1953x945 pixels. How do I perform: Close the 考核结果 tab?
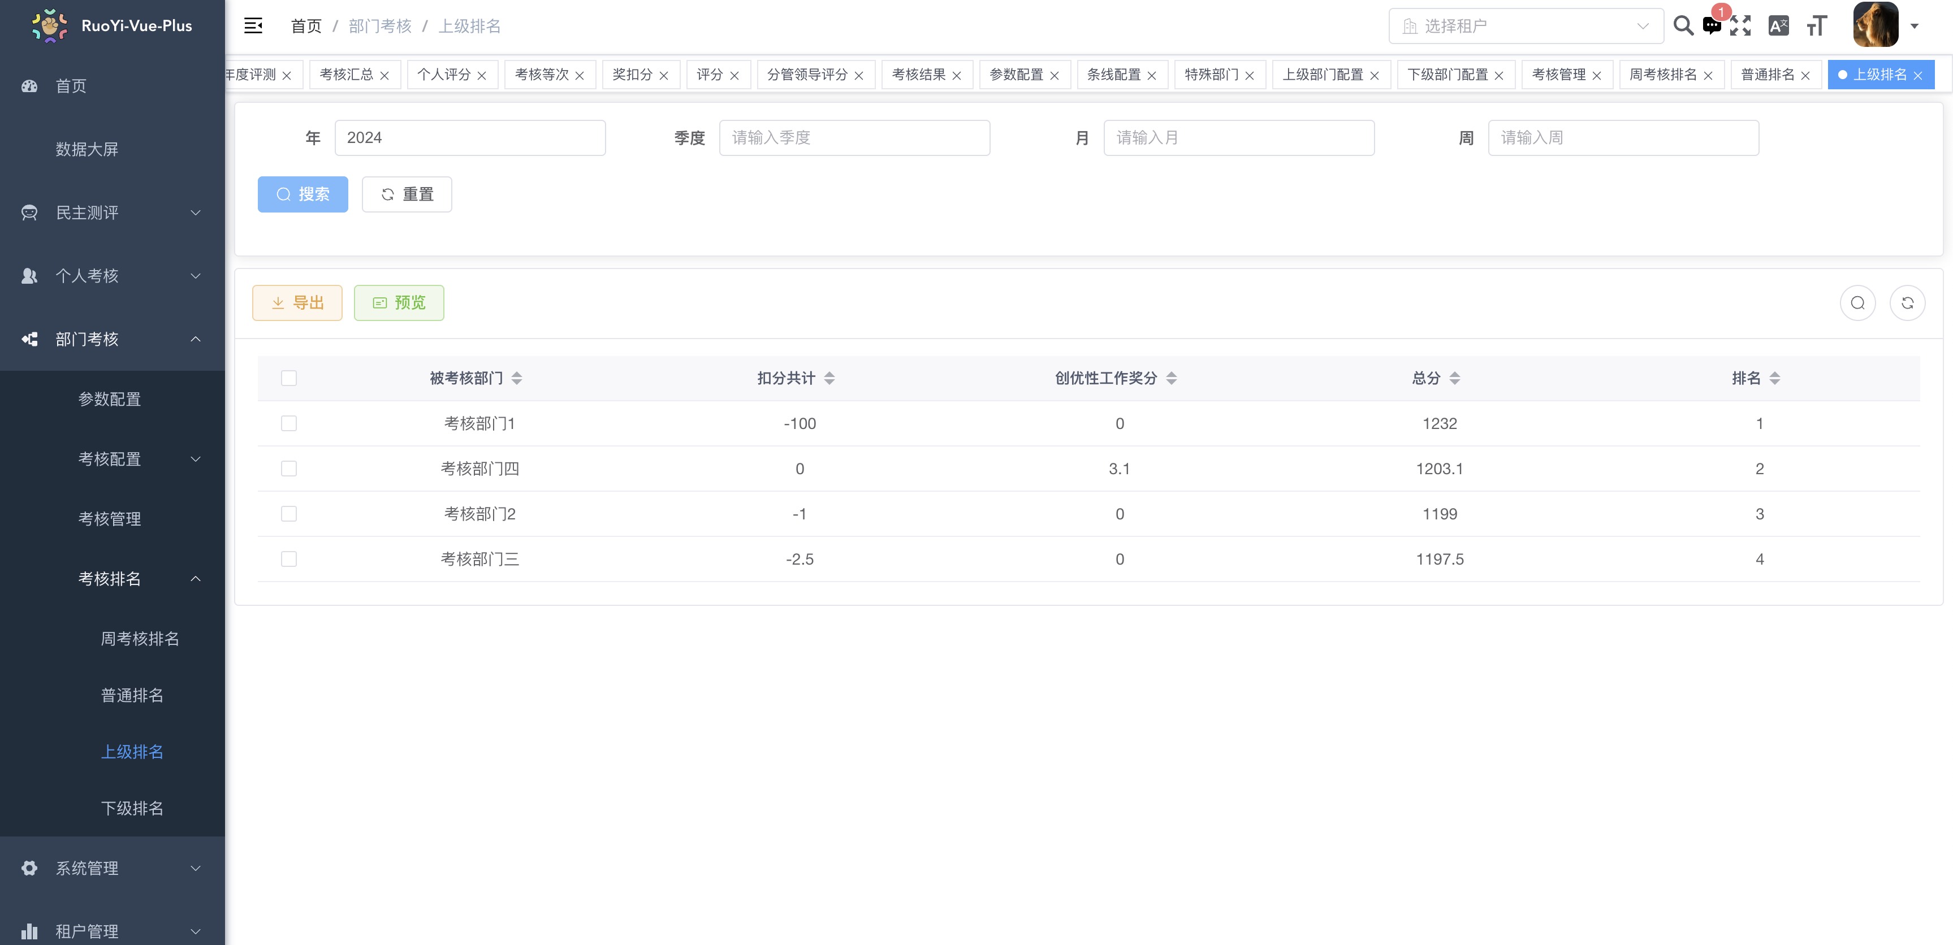point(957,75)
